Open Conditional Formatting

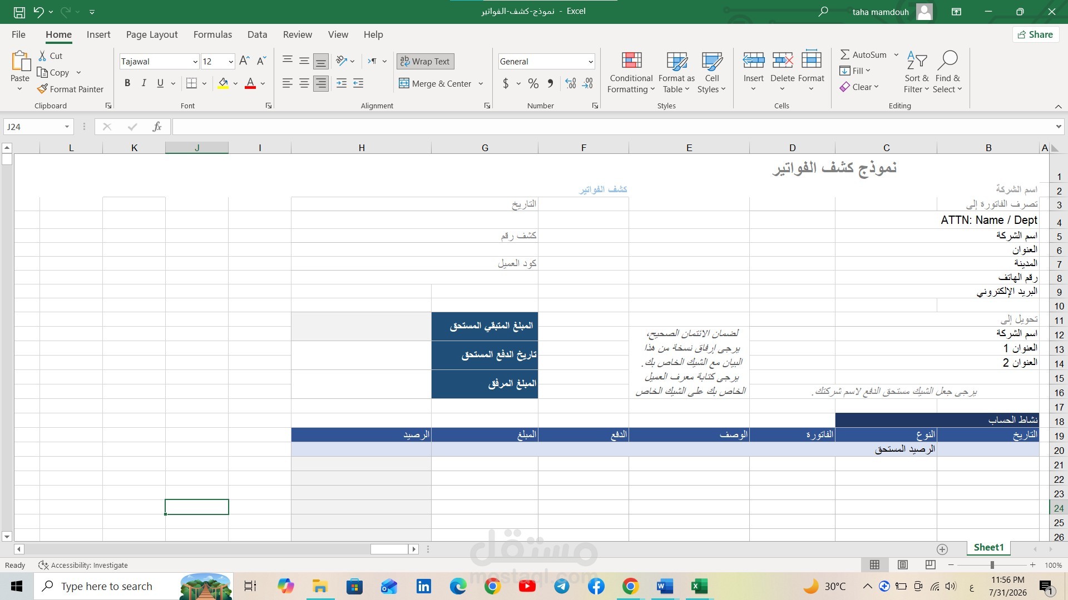click(631, 72)
